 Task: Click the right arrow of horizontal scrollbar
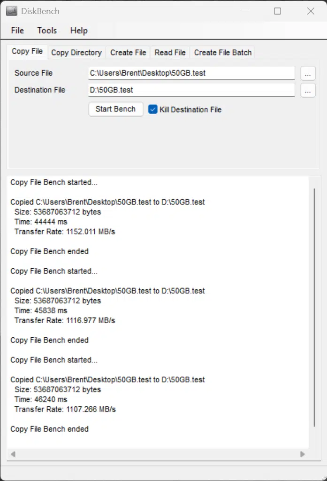[303, 454]
